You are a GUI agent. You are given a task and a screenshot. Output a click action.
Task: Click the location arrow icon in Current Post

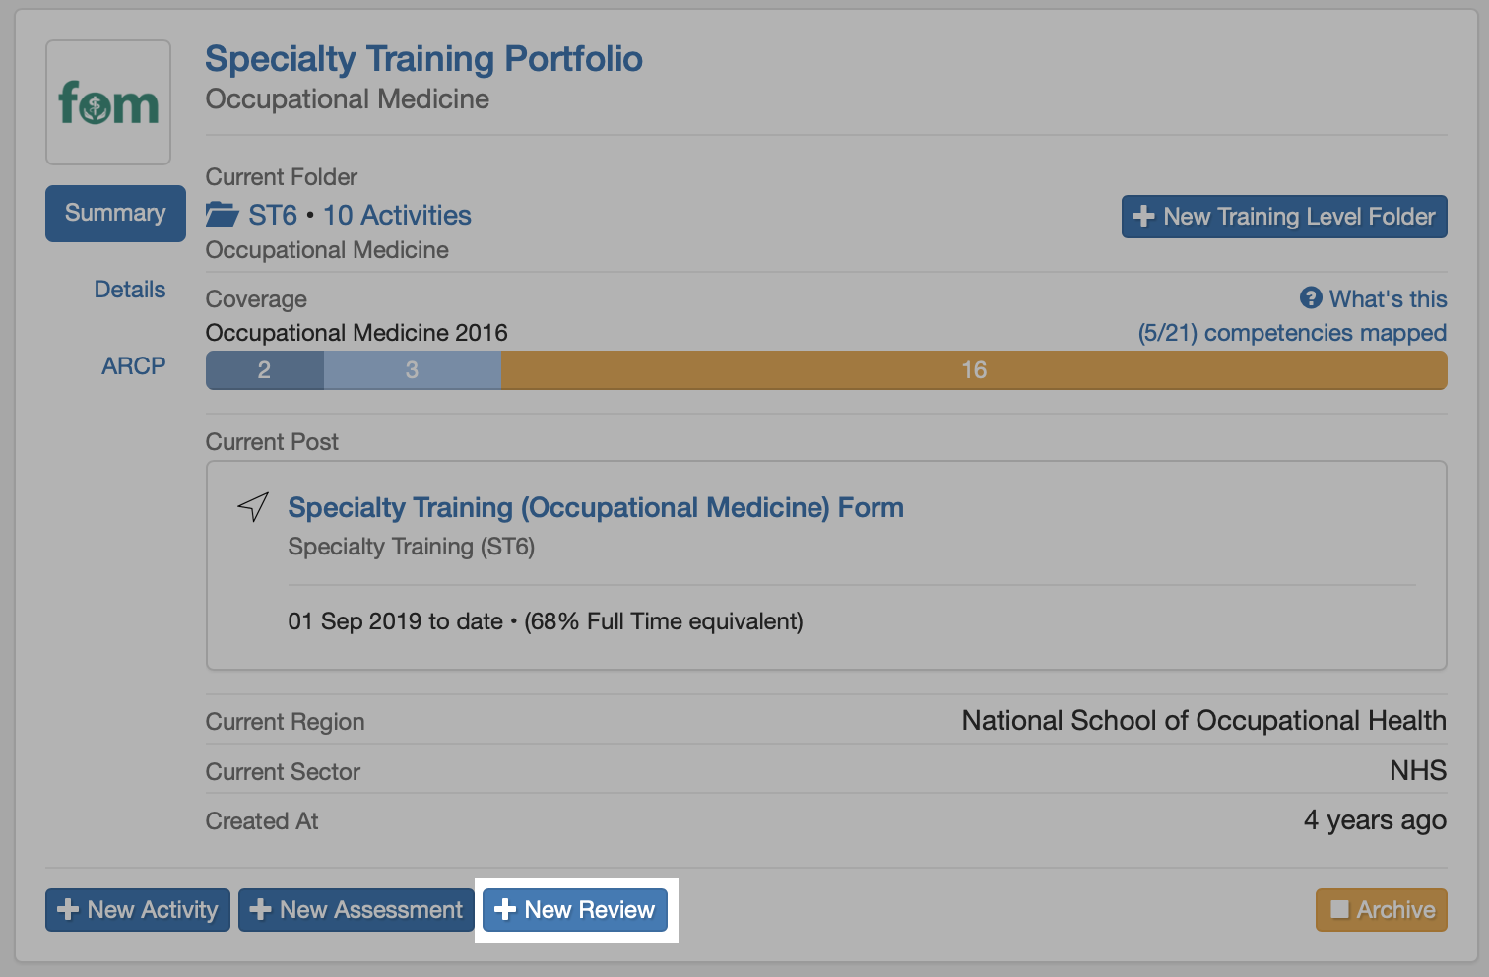click(x=253, y=507)
